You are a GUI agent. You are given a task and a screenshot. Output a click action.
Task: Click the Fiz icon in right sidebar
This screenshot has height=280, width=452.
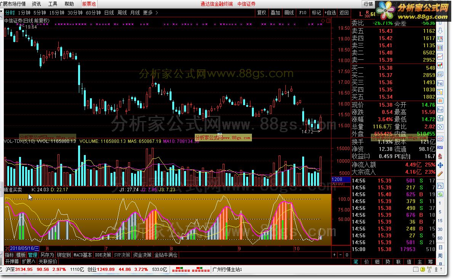[x=440, y=110]
